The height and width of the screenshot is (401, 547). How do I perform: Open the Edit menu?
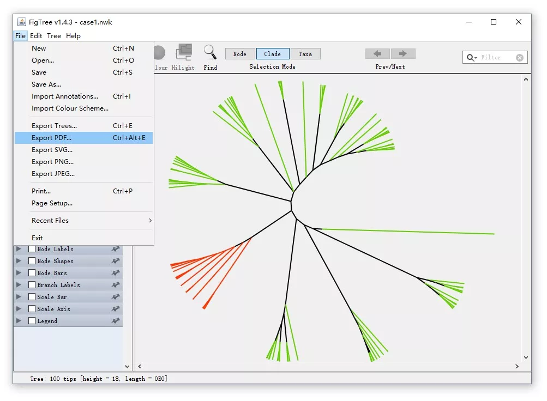click(36, 35)
